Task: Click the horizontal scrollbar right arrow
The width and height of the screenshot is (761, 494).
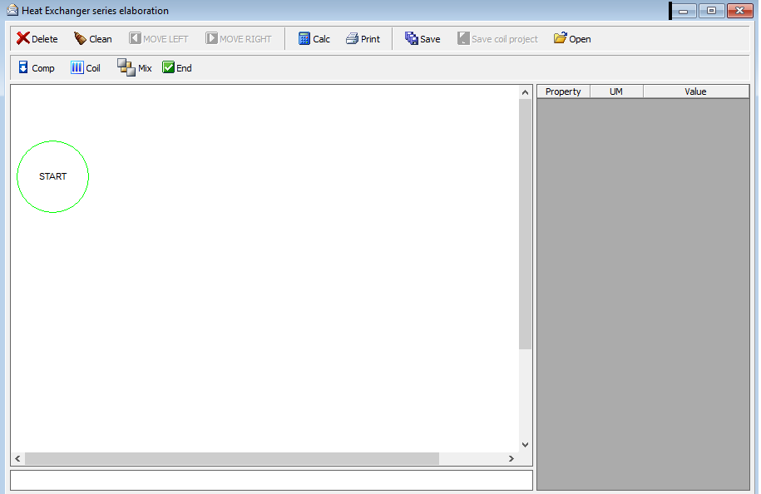Action: 511,458
